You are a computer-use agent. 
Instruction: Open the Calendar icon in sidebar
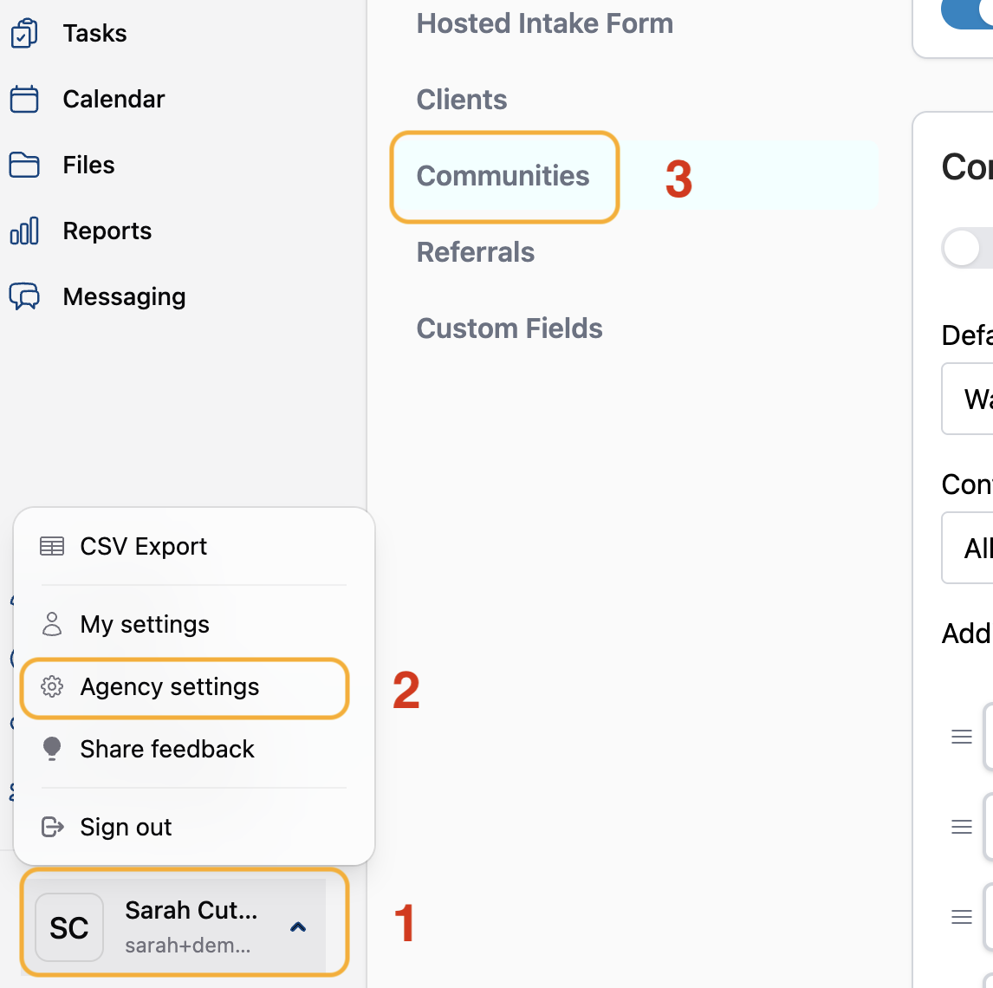(x=24, y=100)
